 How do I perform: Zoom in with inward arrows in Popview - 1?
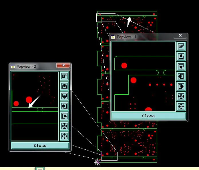point(181,96)
